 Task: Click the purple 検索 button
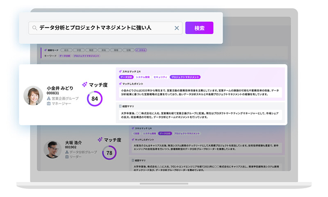199,28
